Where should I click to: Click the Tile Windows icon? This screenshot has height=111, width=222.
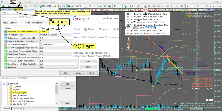110,6
